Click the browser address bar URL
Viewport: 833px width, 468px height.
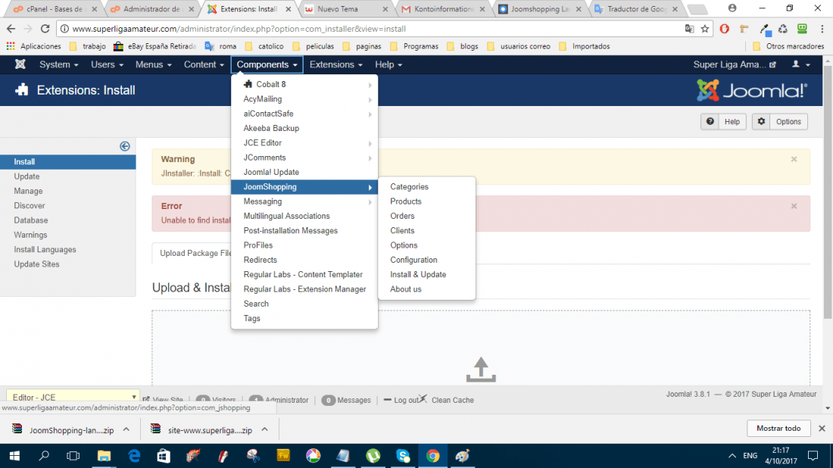coord(239,29)
